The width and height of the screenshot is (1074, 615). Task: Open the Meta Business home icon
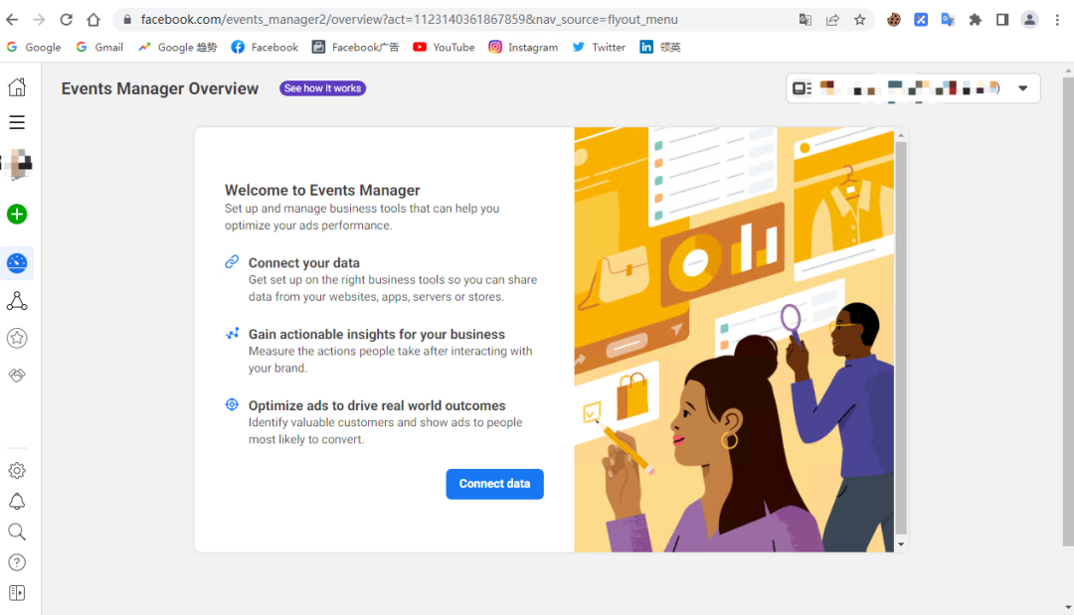17,86
